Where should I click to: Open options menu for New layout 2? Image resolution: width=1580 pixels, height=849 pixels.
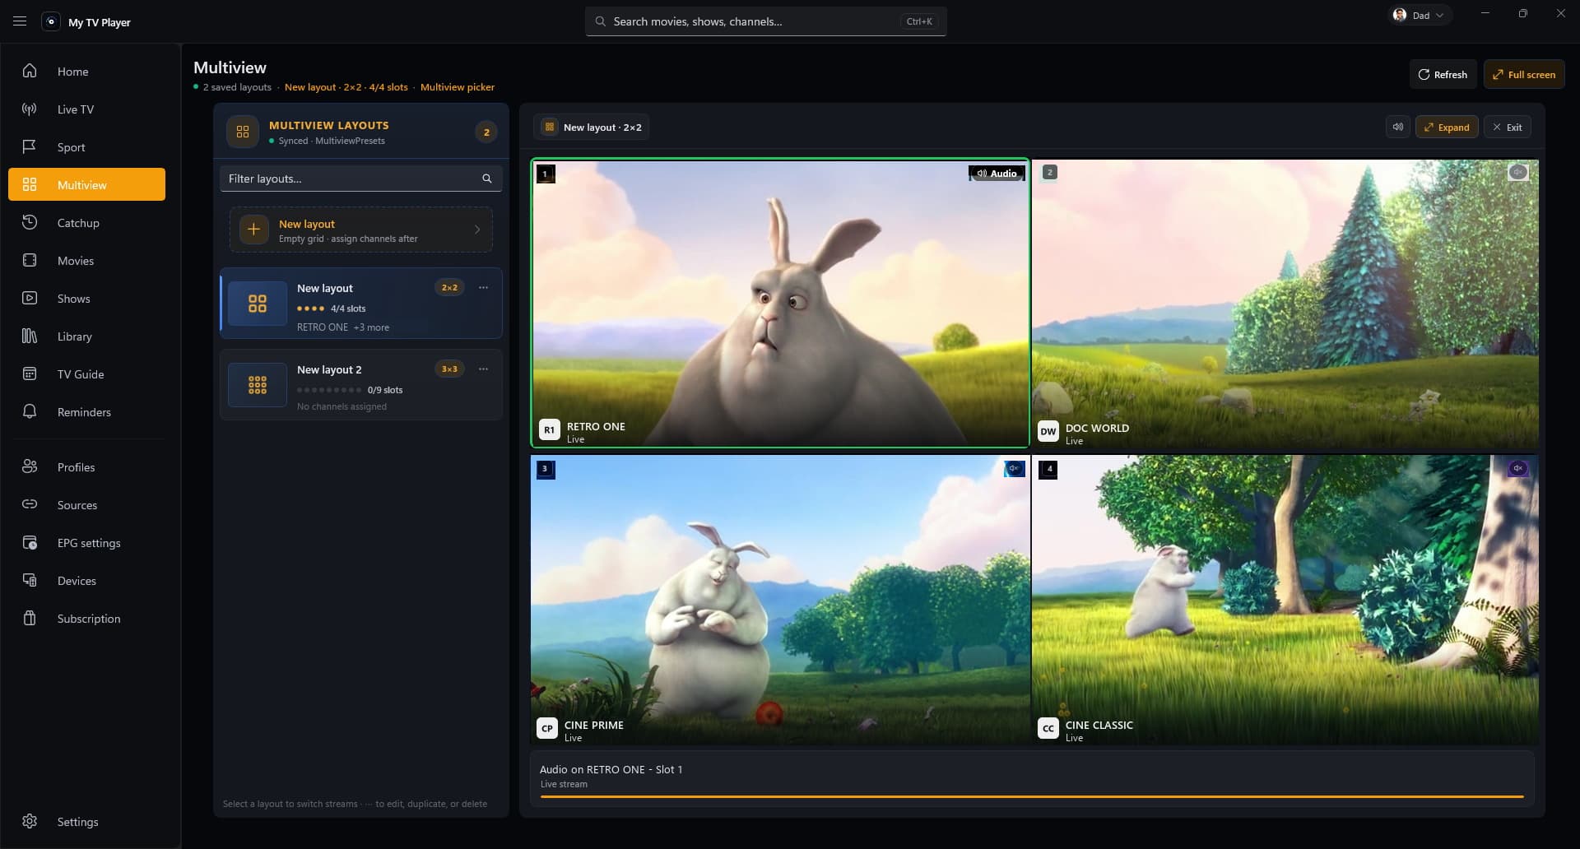tap(483, 369)
